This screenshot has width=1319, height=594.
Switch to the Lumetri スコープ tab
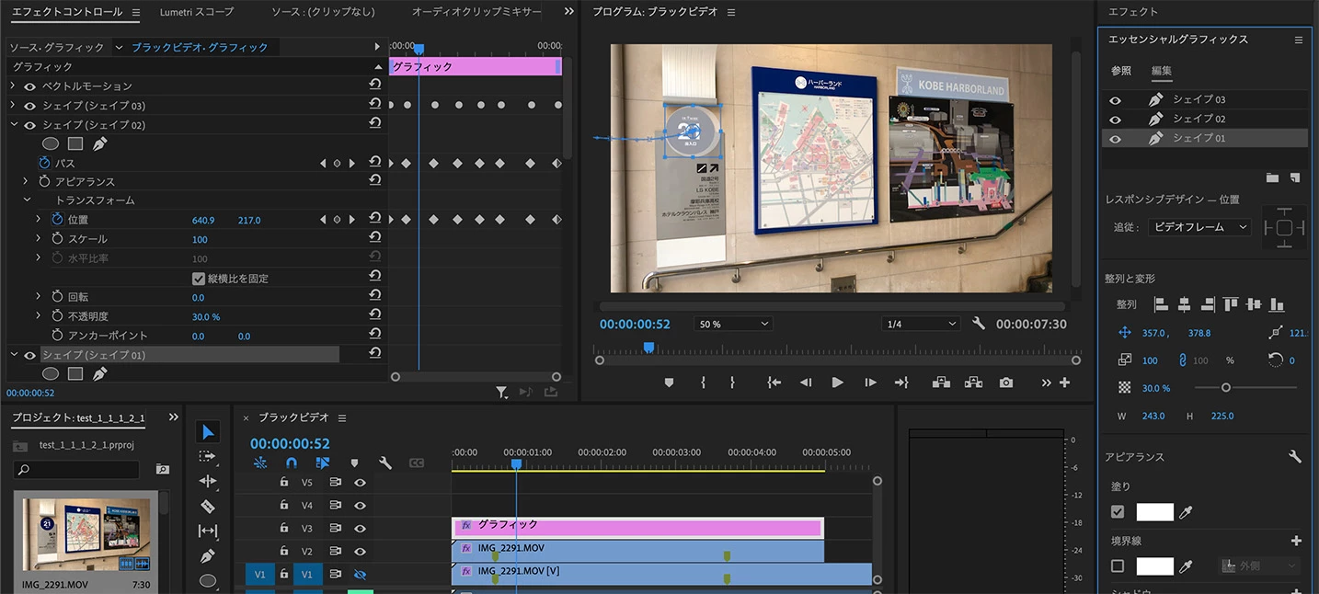(197, 12)
